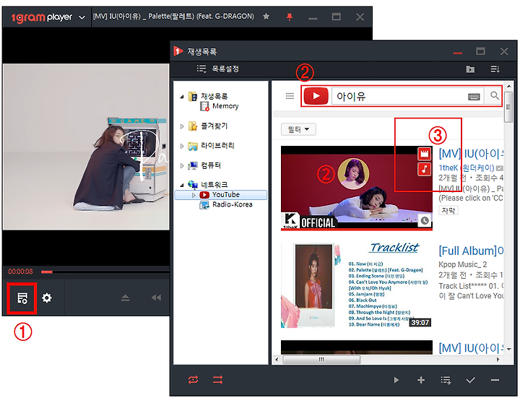Open the on-screen keyboard icon in search
The height and width of the screenshot is (400, 520).
point(474,97)
